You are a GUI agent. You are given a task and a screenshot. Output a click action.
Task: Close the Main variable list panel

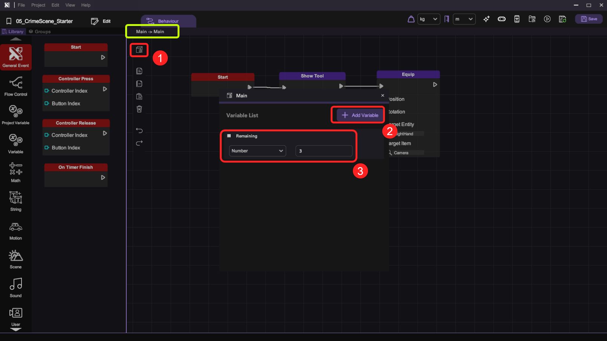point(383,96)
